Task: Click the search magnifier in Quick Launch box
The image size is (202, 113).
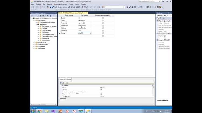Action: 160,1
